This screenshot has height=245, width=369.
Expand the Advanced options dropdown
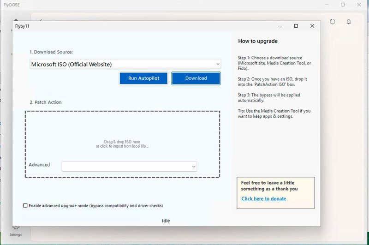(129, 167)
